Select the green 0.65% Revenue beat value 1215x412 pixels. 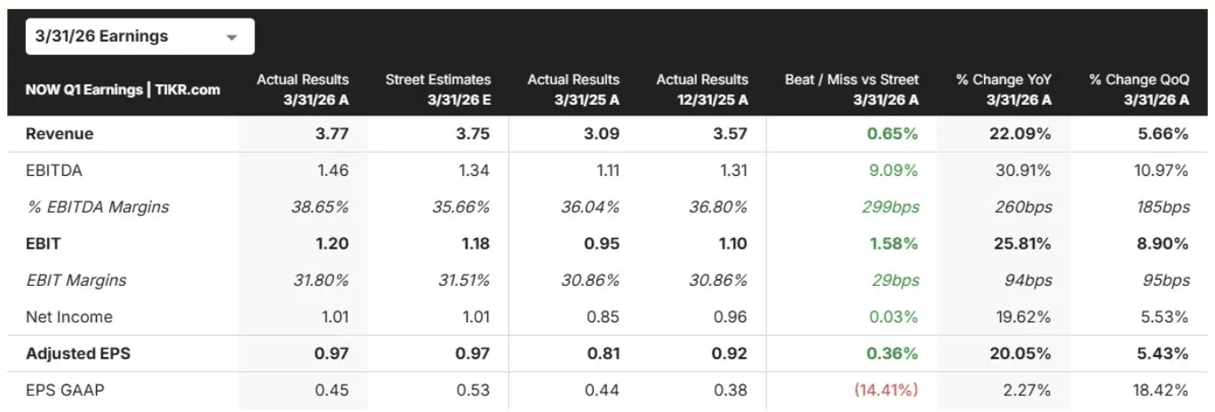point(893,134)
